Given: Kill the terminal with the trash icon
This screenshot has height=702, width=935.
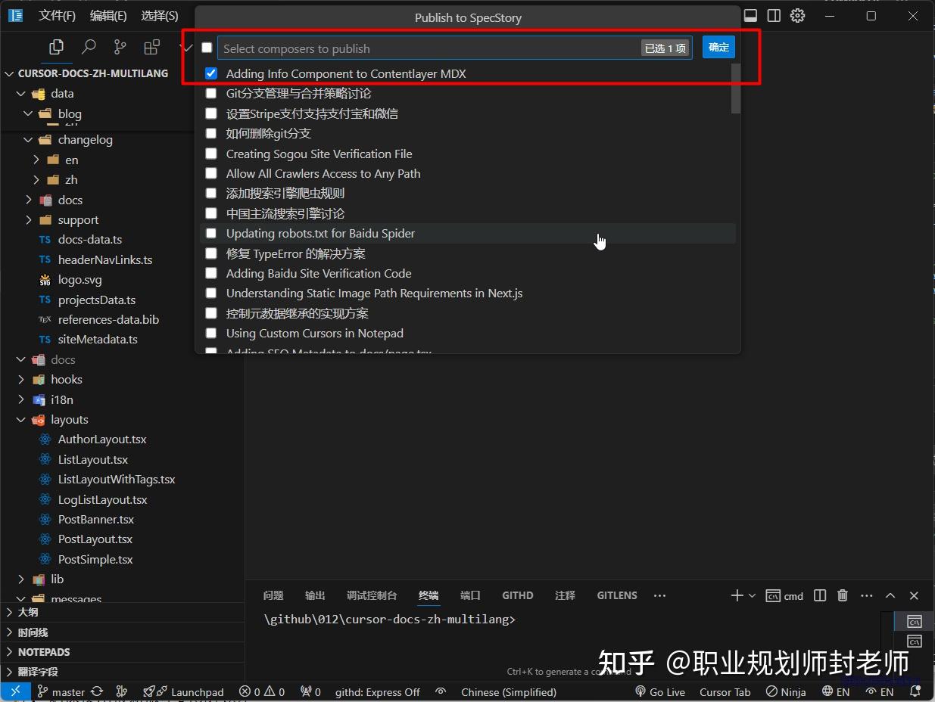Looking at the screenshot, I should 842,595.
